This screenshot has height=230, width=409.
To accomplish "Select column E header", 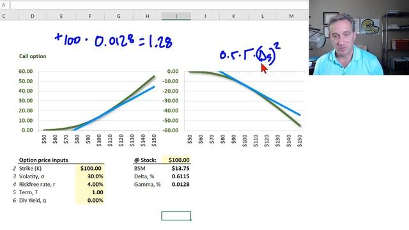I will click(x=61, y=16).
